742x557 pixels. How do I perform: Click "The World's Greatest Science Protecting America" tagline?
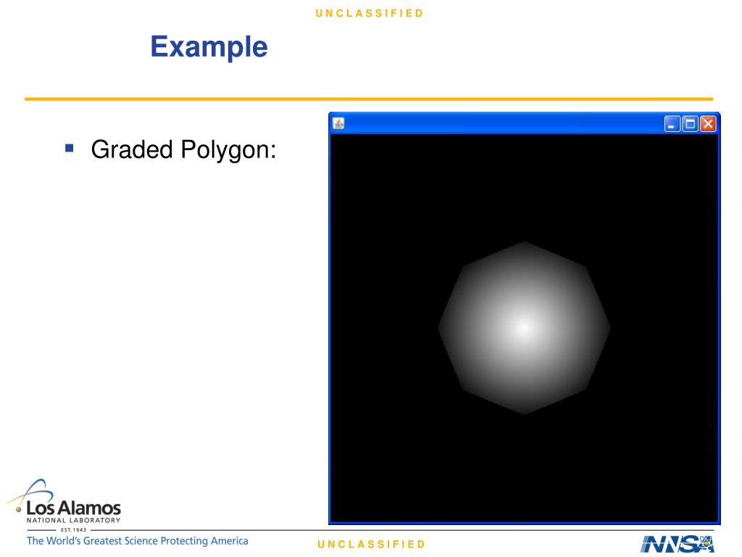137,541
